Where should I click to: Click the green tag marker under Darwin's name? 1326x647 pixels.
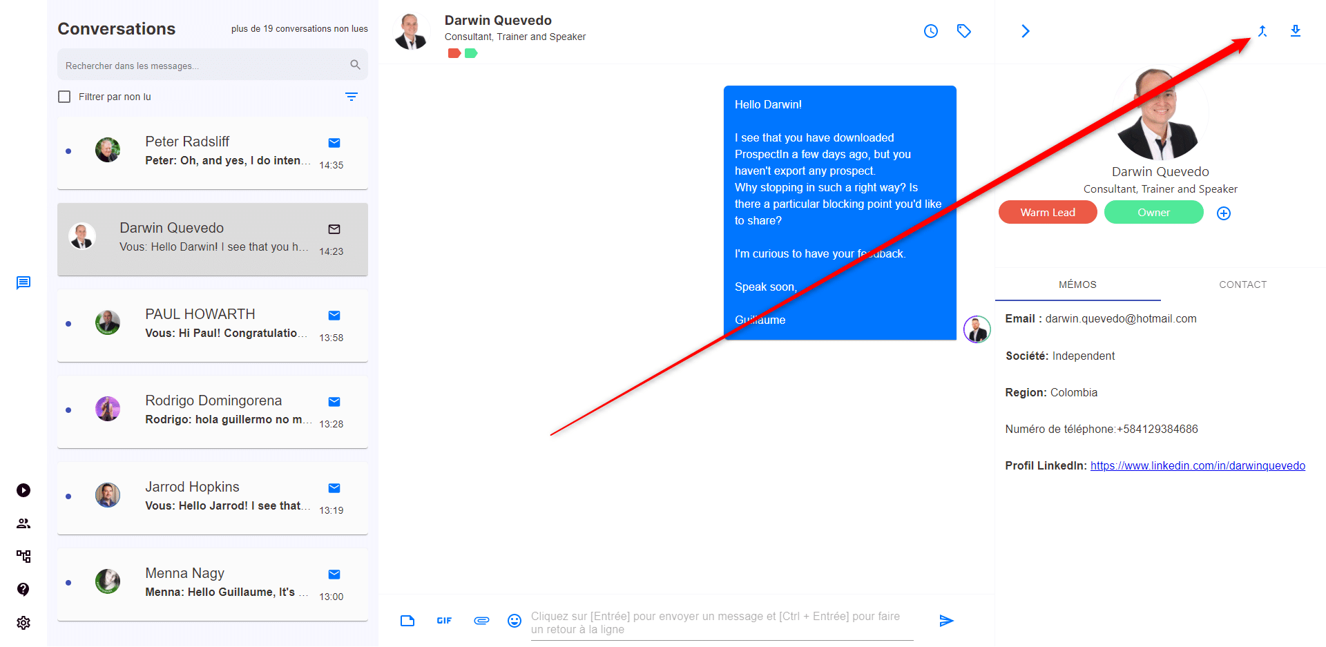(x=471, y=53)
